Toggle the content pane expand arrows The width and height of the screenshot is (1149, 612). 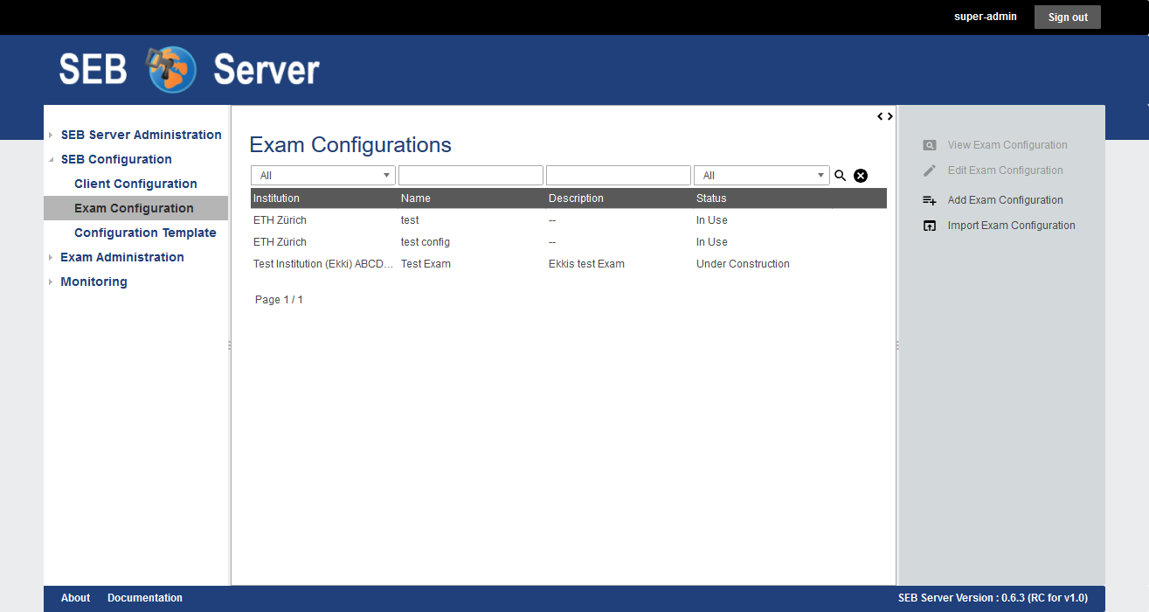click(x=885, y=116)
